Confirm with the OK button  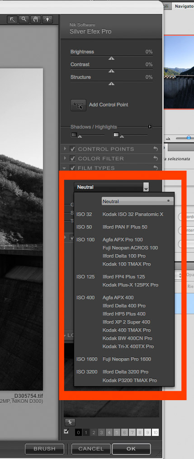click(x=131, y=449)
